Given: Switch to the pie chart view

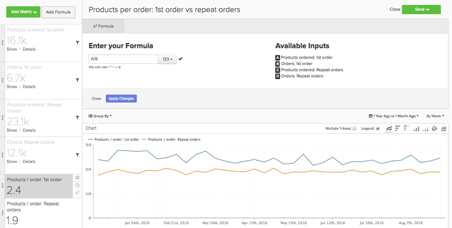Looking at the screenshot, I should coord(434,129).
